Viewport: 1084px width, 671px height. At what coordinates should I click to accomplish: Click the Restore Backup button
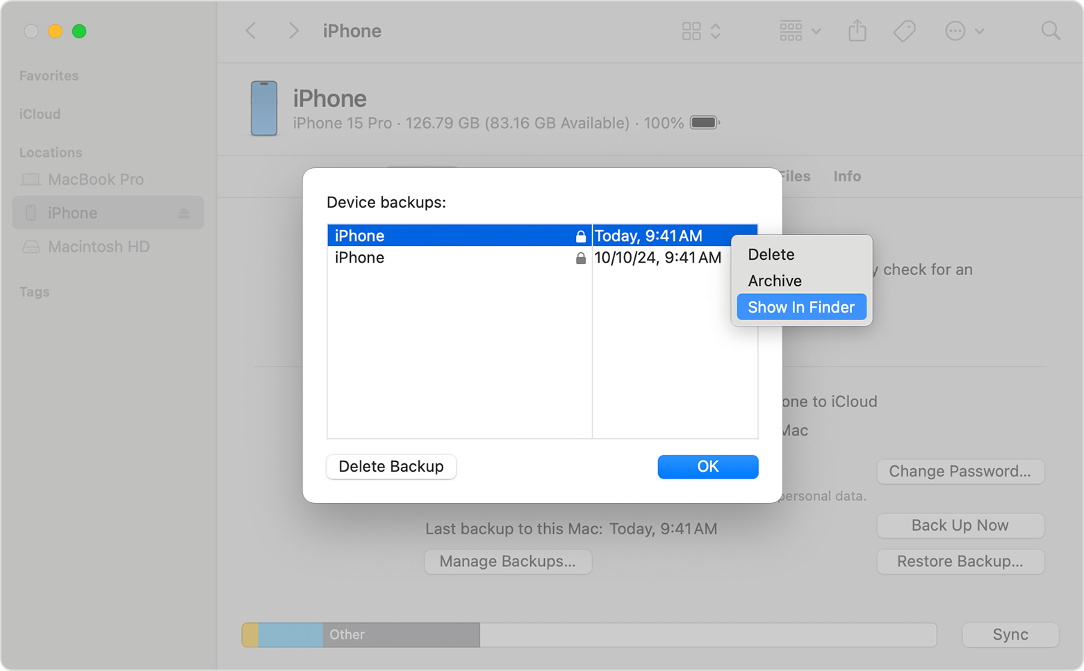(x=960, y=561)
